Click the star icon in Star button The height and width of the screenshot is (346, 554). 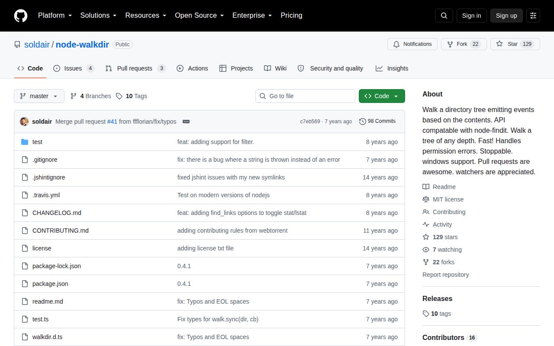pyautogui.click(x=499, y=44)
